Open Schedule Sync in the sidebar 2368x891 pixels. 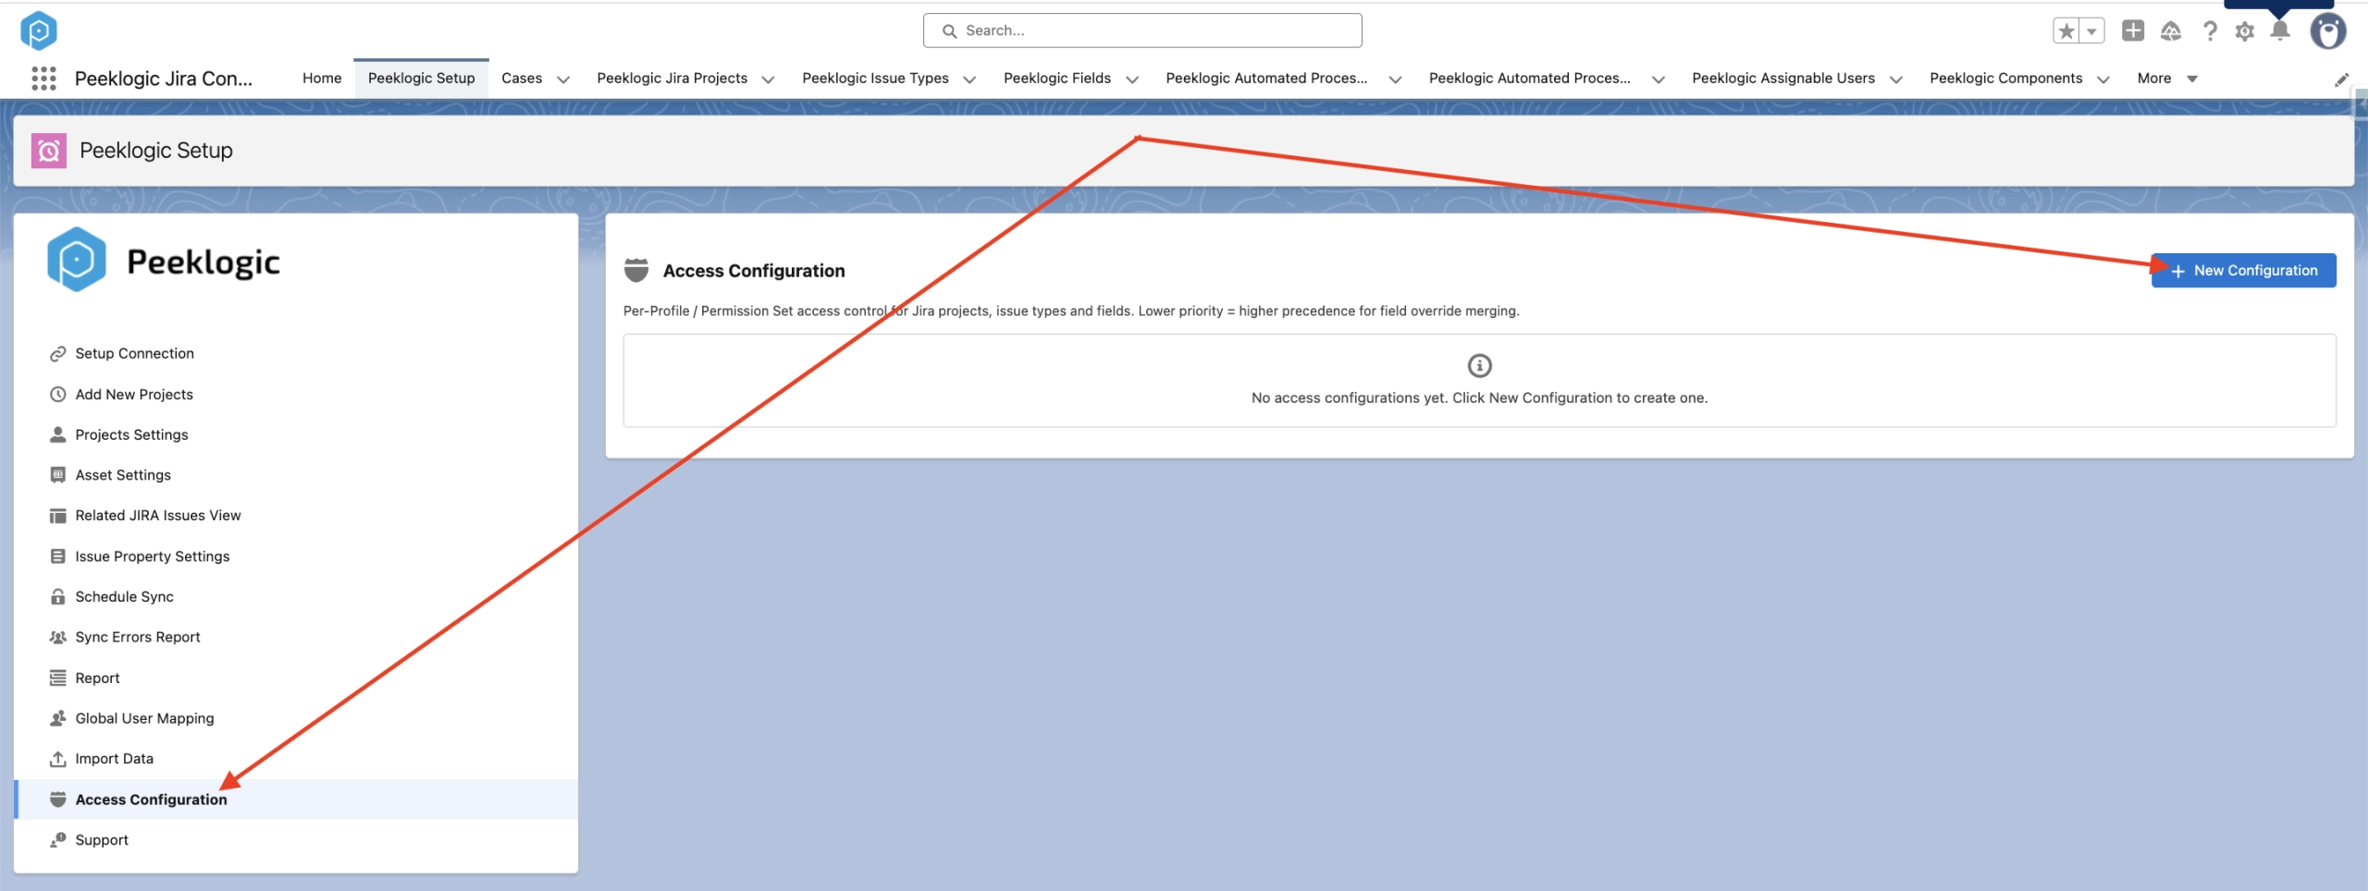pyautogui.click(x=124, y=597)
